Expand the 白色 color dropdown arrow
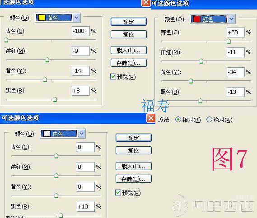This screenshot has width=257, height=218. pyautogui.click(x=81, y=134)
